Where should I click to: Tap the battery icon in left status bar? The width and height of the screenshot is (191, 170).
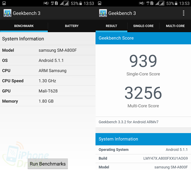(81, 3)
